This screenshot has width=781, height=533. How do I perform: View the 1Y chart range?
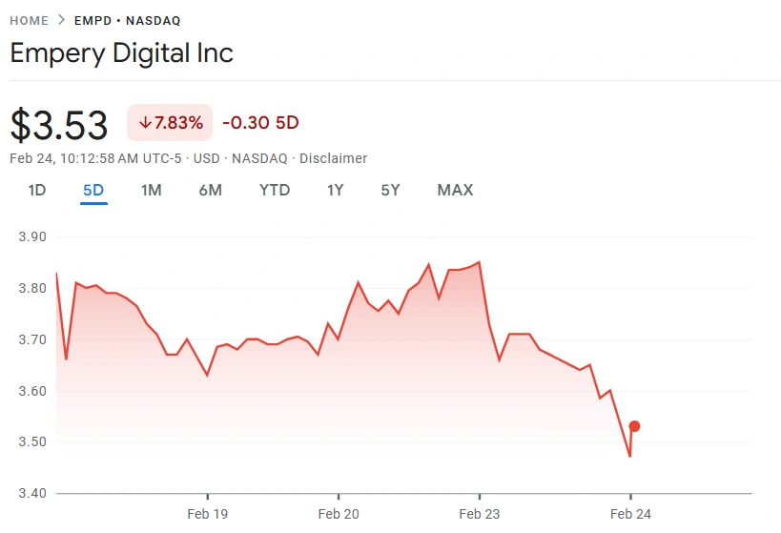click(335, 190)
